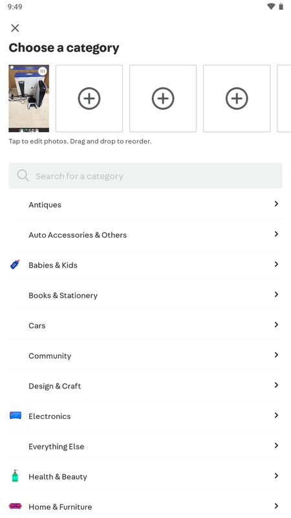Click the search magnifier icon

(x=23, y=175)
